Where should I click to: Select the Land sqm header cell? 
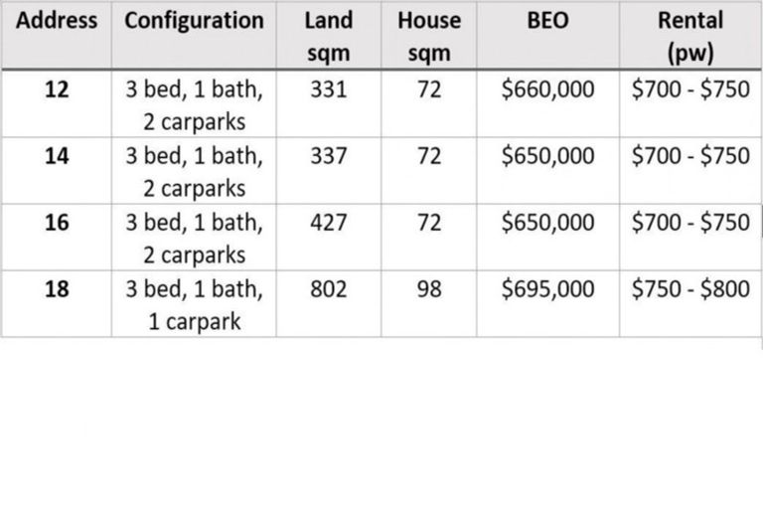point(329,36)
